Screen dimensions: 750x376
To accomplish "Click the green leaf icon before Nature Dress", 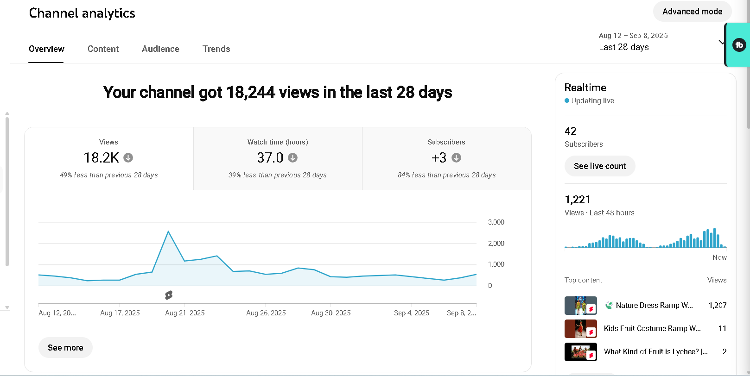I will pyautogui.click(x=609, y=305).
